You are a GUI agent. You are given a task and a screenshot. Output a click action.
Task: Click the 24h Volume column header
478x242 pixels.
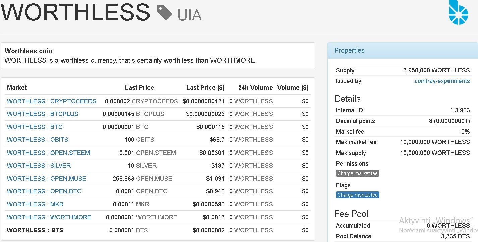tap(255, 88)
